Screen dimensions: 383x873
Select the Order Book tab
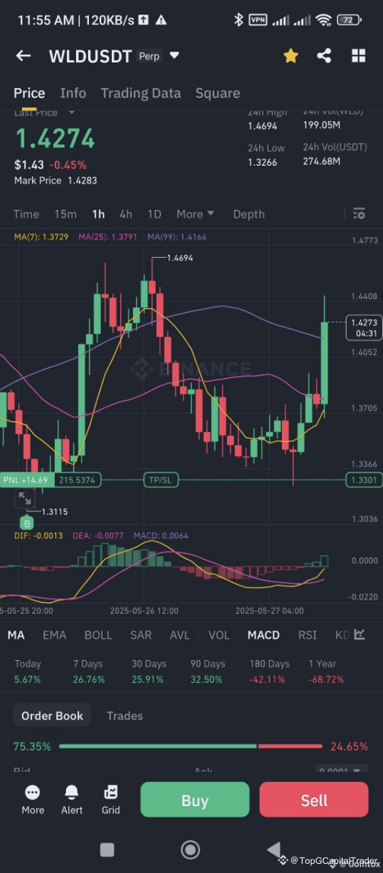coord(52,716)
